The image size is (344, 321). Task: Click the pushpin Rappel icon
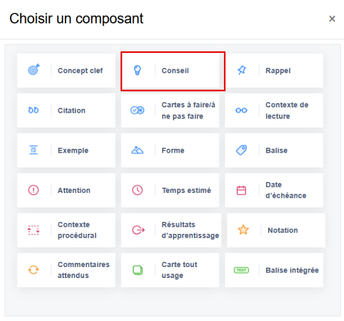click(241, 70)
